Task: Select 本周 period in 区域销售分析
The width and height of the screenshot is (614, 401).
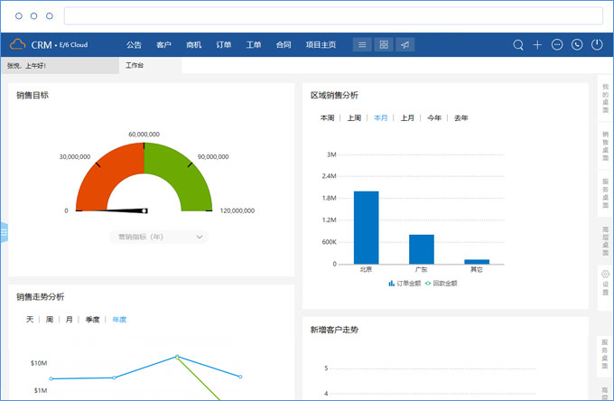Action: (x=327, y=118)
